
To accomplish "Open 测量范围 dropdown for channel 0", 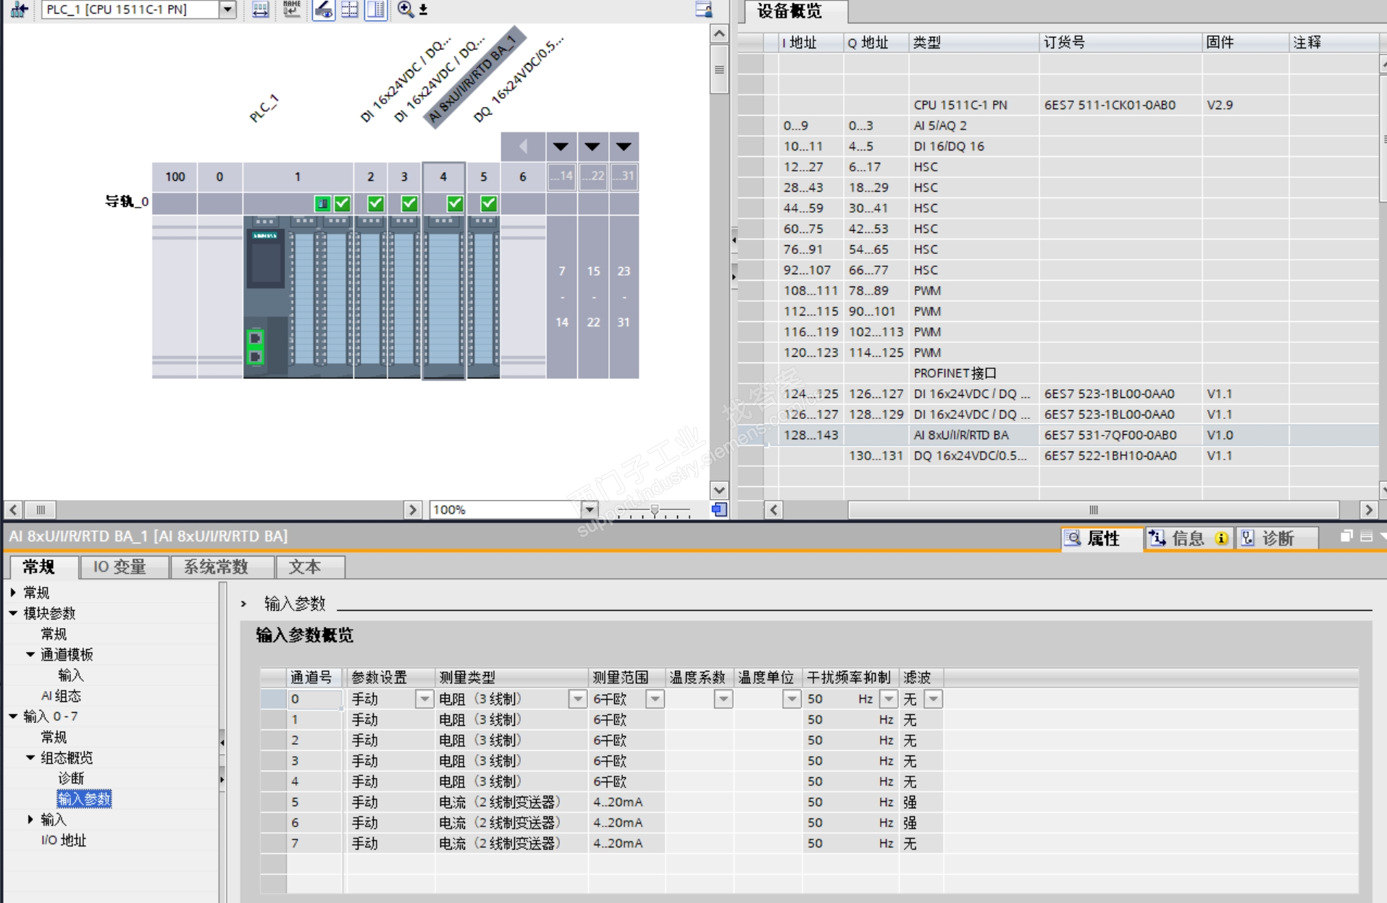I will 655,699.
